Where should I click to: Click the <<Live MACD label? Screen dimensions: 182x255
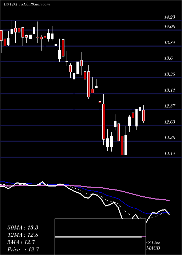pos(153,245)
